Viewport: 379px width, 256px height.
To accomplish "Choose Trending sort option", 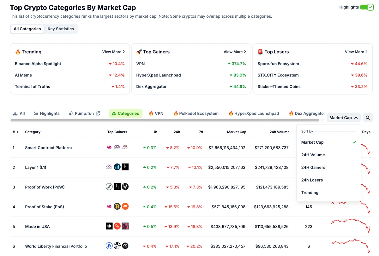I will coord(328,193).
